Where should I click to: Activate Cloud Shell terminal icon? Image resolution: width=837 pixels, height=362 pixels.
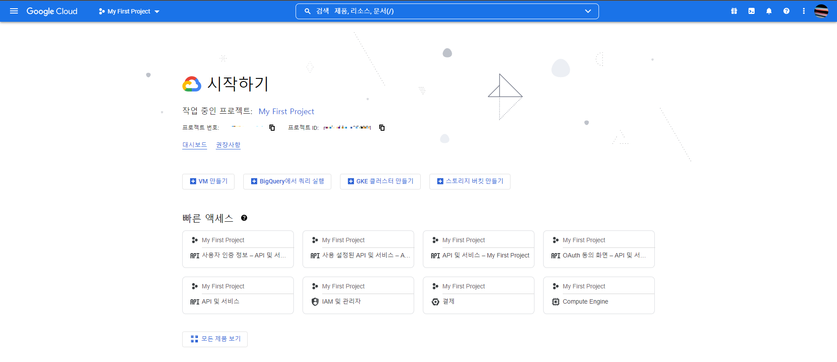752,11
